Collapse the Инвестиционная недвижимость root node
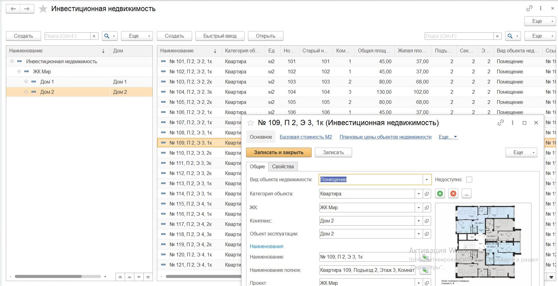The image size is (558, 286). [x=12, y=61]
